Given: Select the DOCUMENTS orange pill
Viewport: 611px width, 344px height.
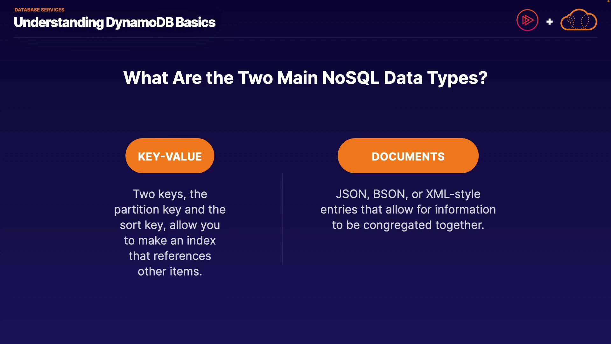Looking at the screenshot, I should click(408, 156).
